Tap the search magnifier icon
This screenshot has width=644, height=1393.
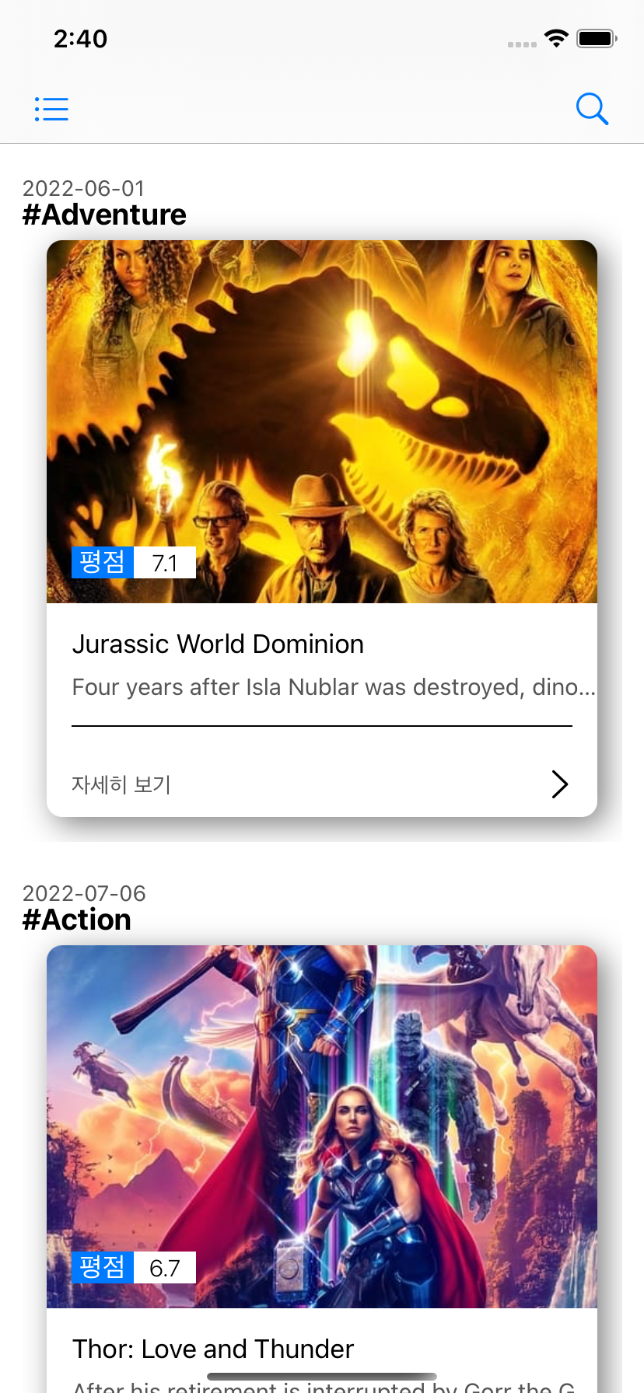[x=592, y=109]
